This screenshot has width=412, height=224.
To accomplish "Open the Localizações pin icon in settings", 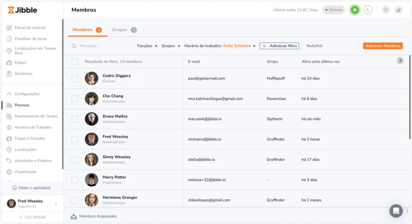I will point(9,150).
